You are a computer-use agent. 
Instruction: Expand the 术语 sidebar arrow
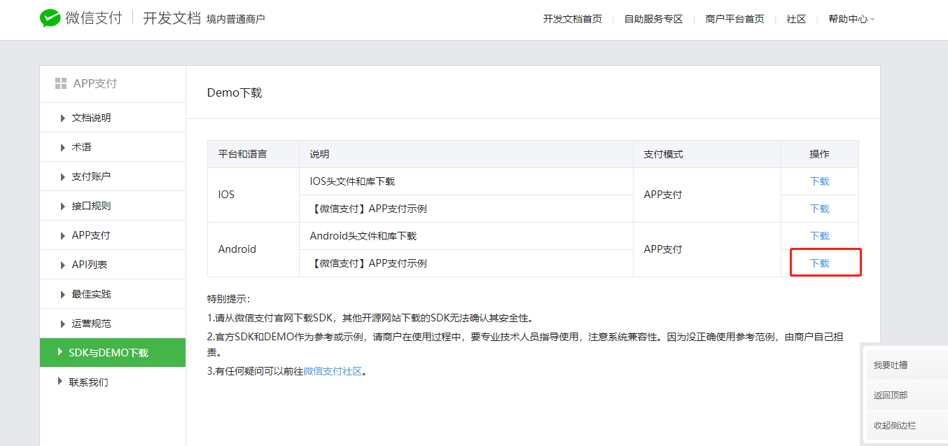pos(63,147)
